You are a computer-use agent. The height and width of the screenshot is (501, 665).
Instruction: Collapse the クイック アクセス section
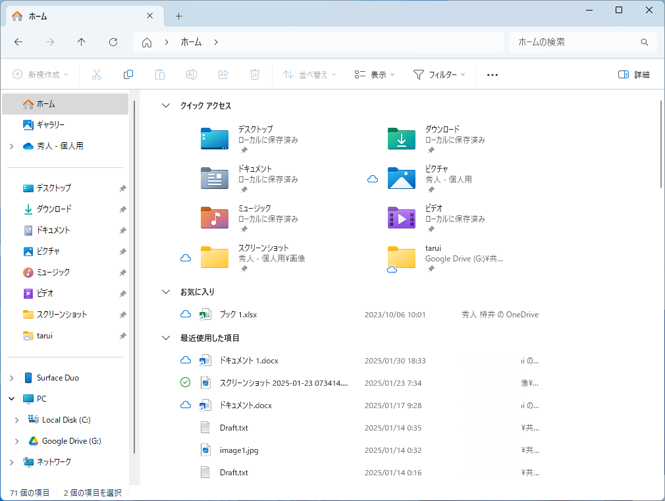point(166,105)
